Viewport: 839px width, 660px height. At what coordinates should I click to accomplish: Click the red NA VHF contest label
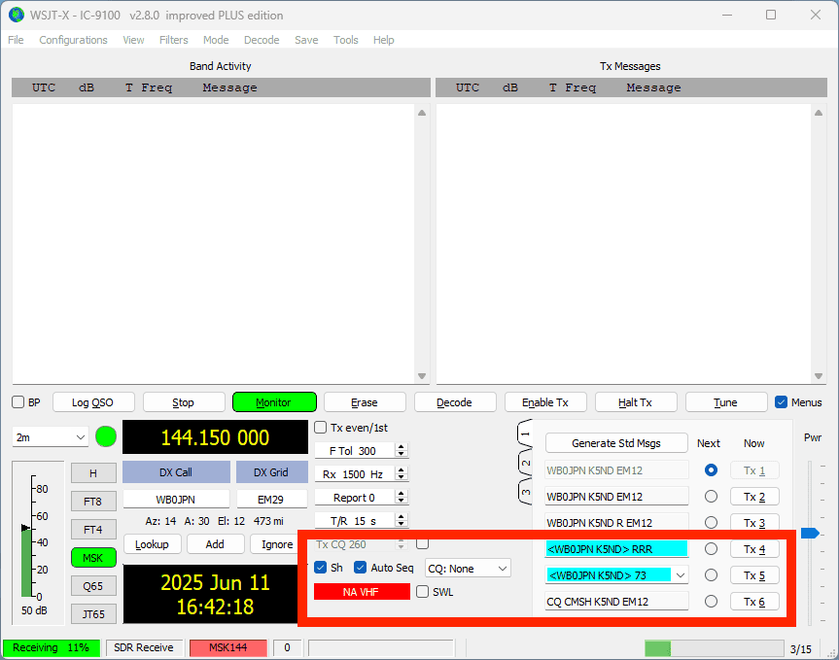(362, 592)
